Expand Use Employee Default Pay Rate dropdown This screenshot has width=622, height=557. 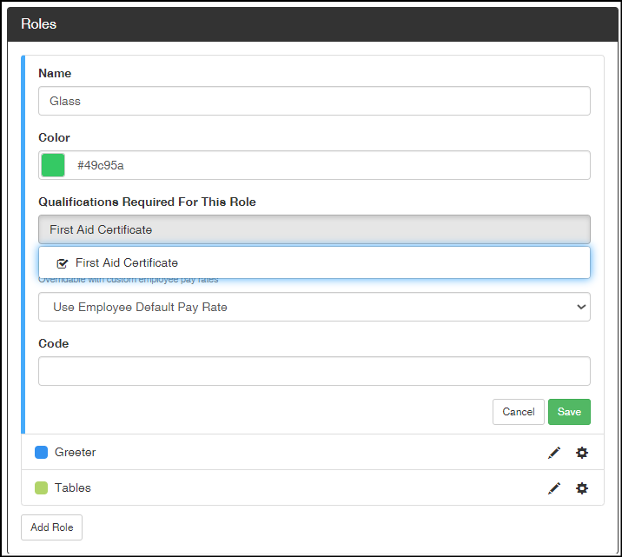(x=314, y=307)
